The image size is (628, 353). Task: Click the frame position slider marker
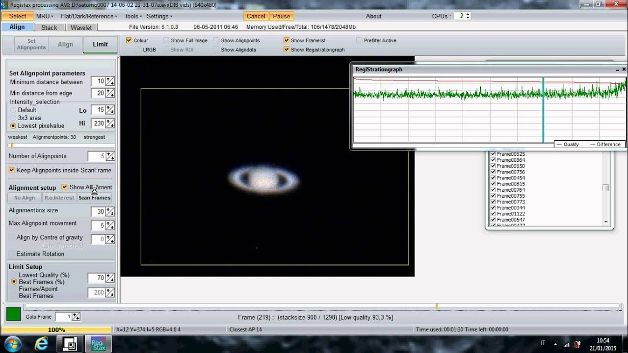(437, 306)
